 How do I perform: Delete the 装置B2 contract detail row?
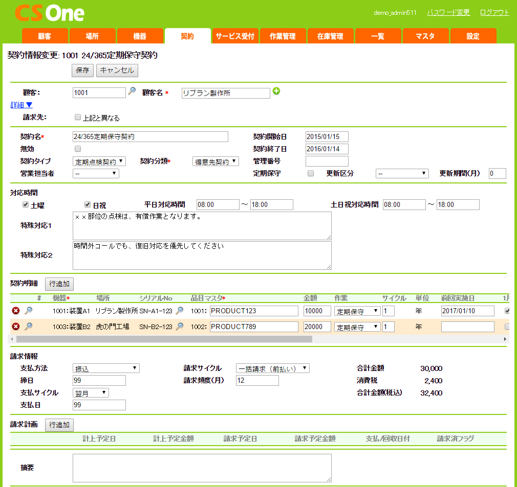tap(15, 327)
